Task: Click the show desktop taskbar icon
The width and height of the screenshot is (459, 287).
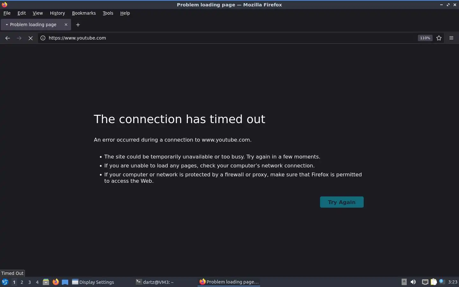Action: [65, 282]
